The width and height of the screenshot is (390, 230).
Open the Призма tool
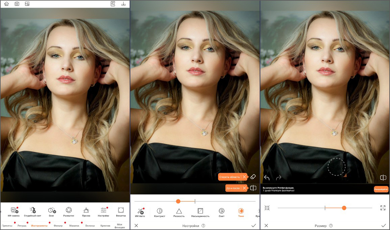tap(86, 210)
